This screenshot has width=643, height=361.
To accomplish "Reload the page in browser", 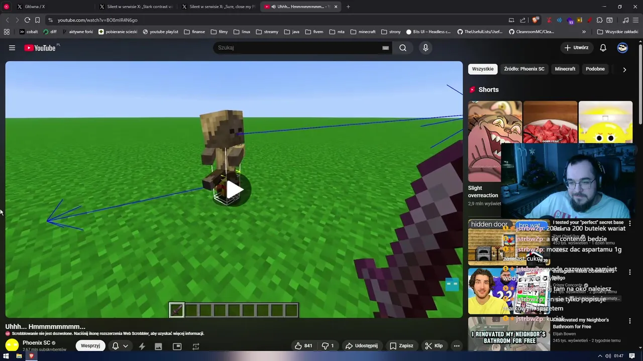I will click(x=27, y=20).
